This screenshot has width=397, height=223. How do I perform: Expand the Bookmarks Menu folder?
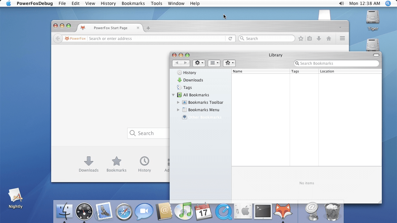pos(178,110)
